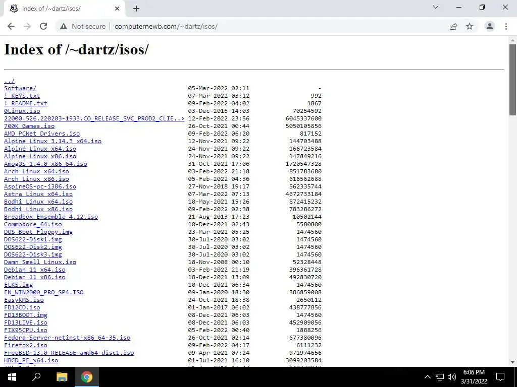Screen dimensions: 517x387
Task: Download Debian_11_x86.iso
Action: tap(35, 278)
